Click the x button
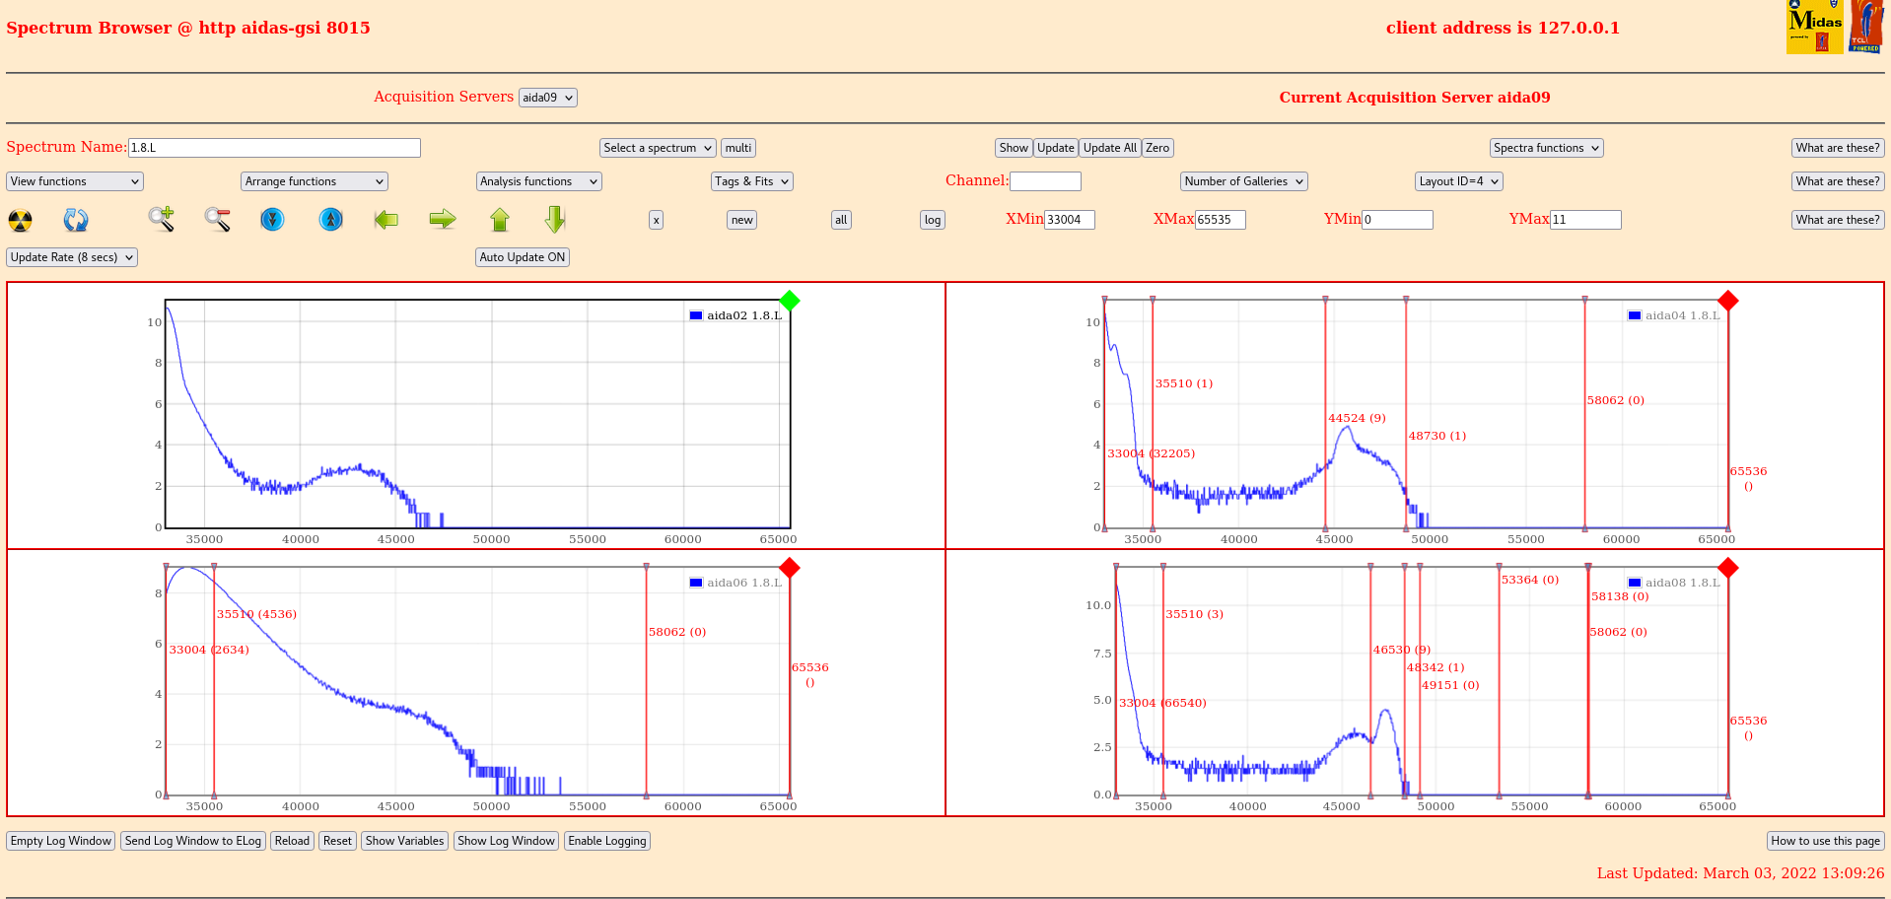This screenshot has width=1891, height=899. pos(657,220)
